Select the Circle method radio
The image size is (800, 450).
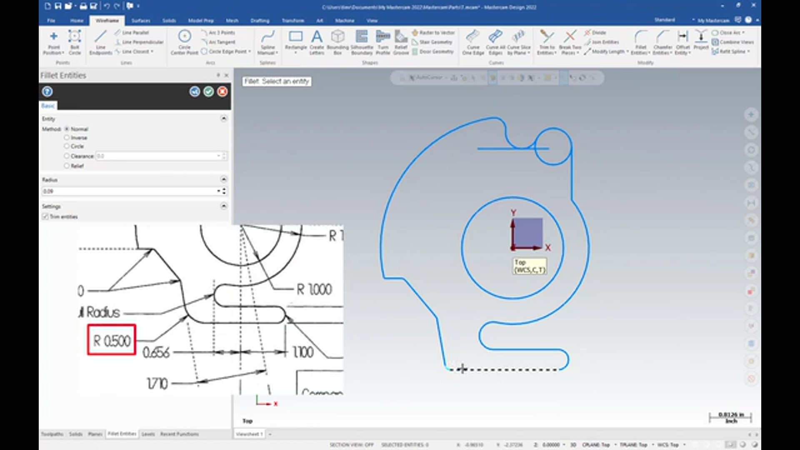click(67, 146)
